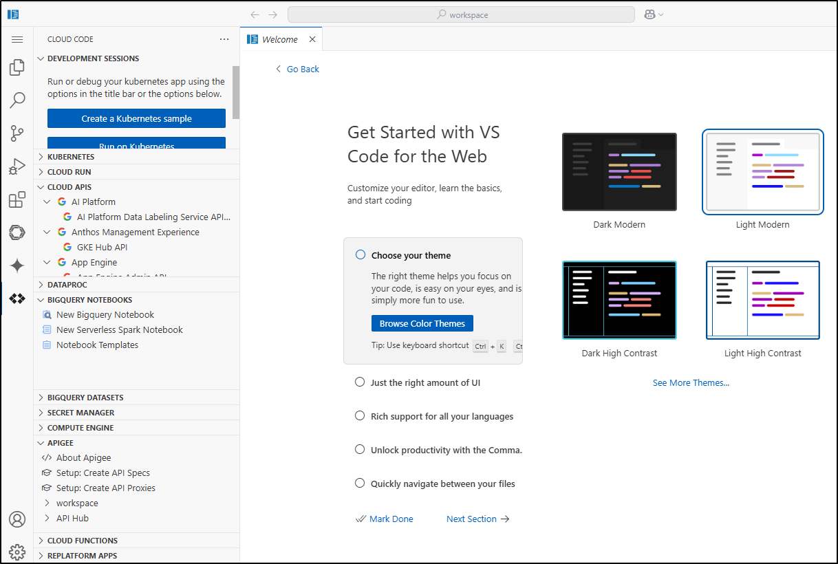Expand the Dataproc section

click(x=136, y=285)
